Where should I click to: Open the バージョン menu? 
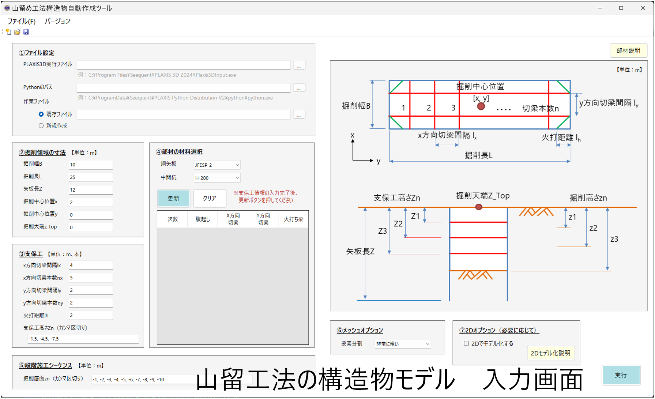pyautogui.click(x=57, y=21)
